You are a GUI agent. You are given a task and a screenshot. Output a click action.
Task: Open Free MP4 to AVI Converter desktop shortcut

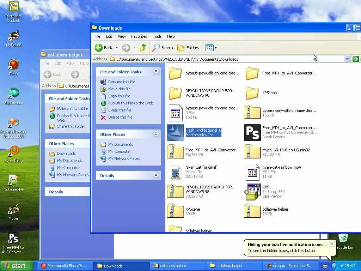coord(14,243)
